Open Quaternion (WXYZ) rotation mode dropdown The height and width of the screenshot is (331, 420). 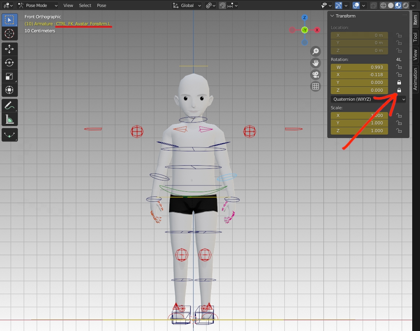(x=368, y=99)
